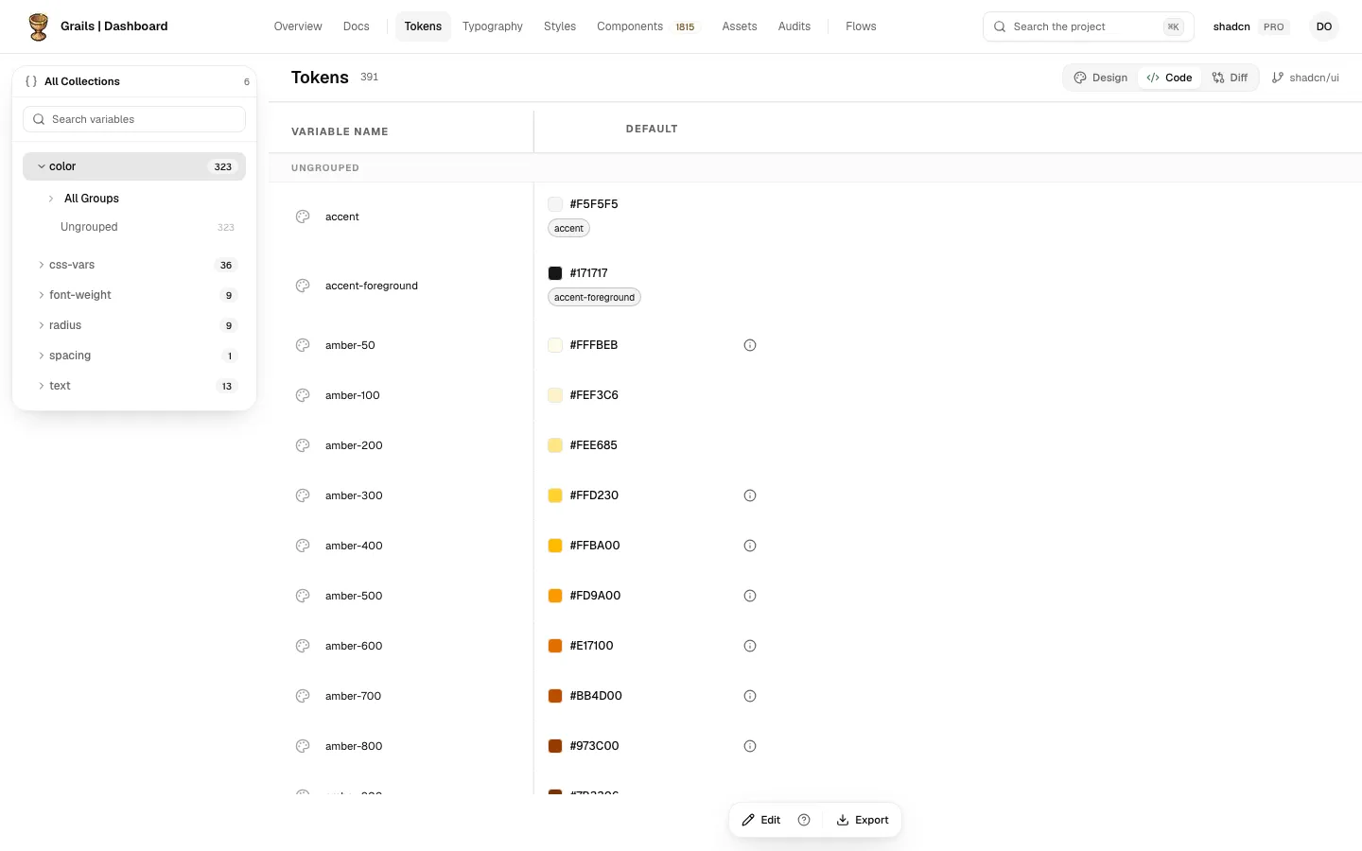
Task: Open the Flows tab
Action: click(x=861, y=26)
